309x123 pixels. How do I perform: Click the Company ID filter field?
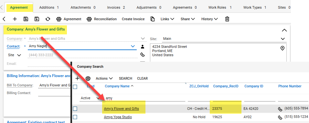[x=260, y=98]
